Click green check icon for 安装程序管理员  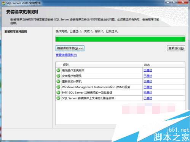point(58,76)
